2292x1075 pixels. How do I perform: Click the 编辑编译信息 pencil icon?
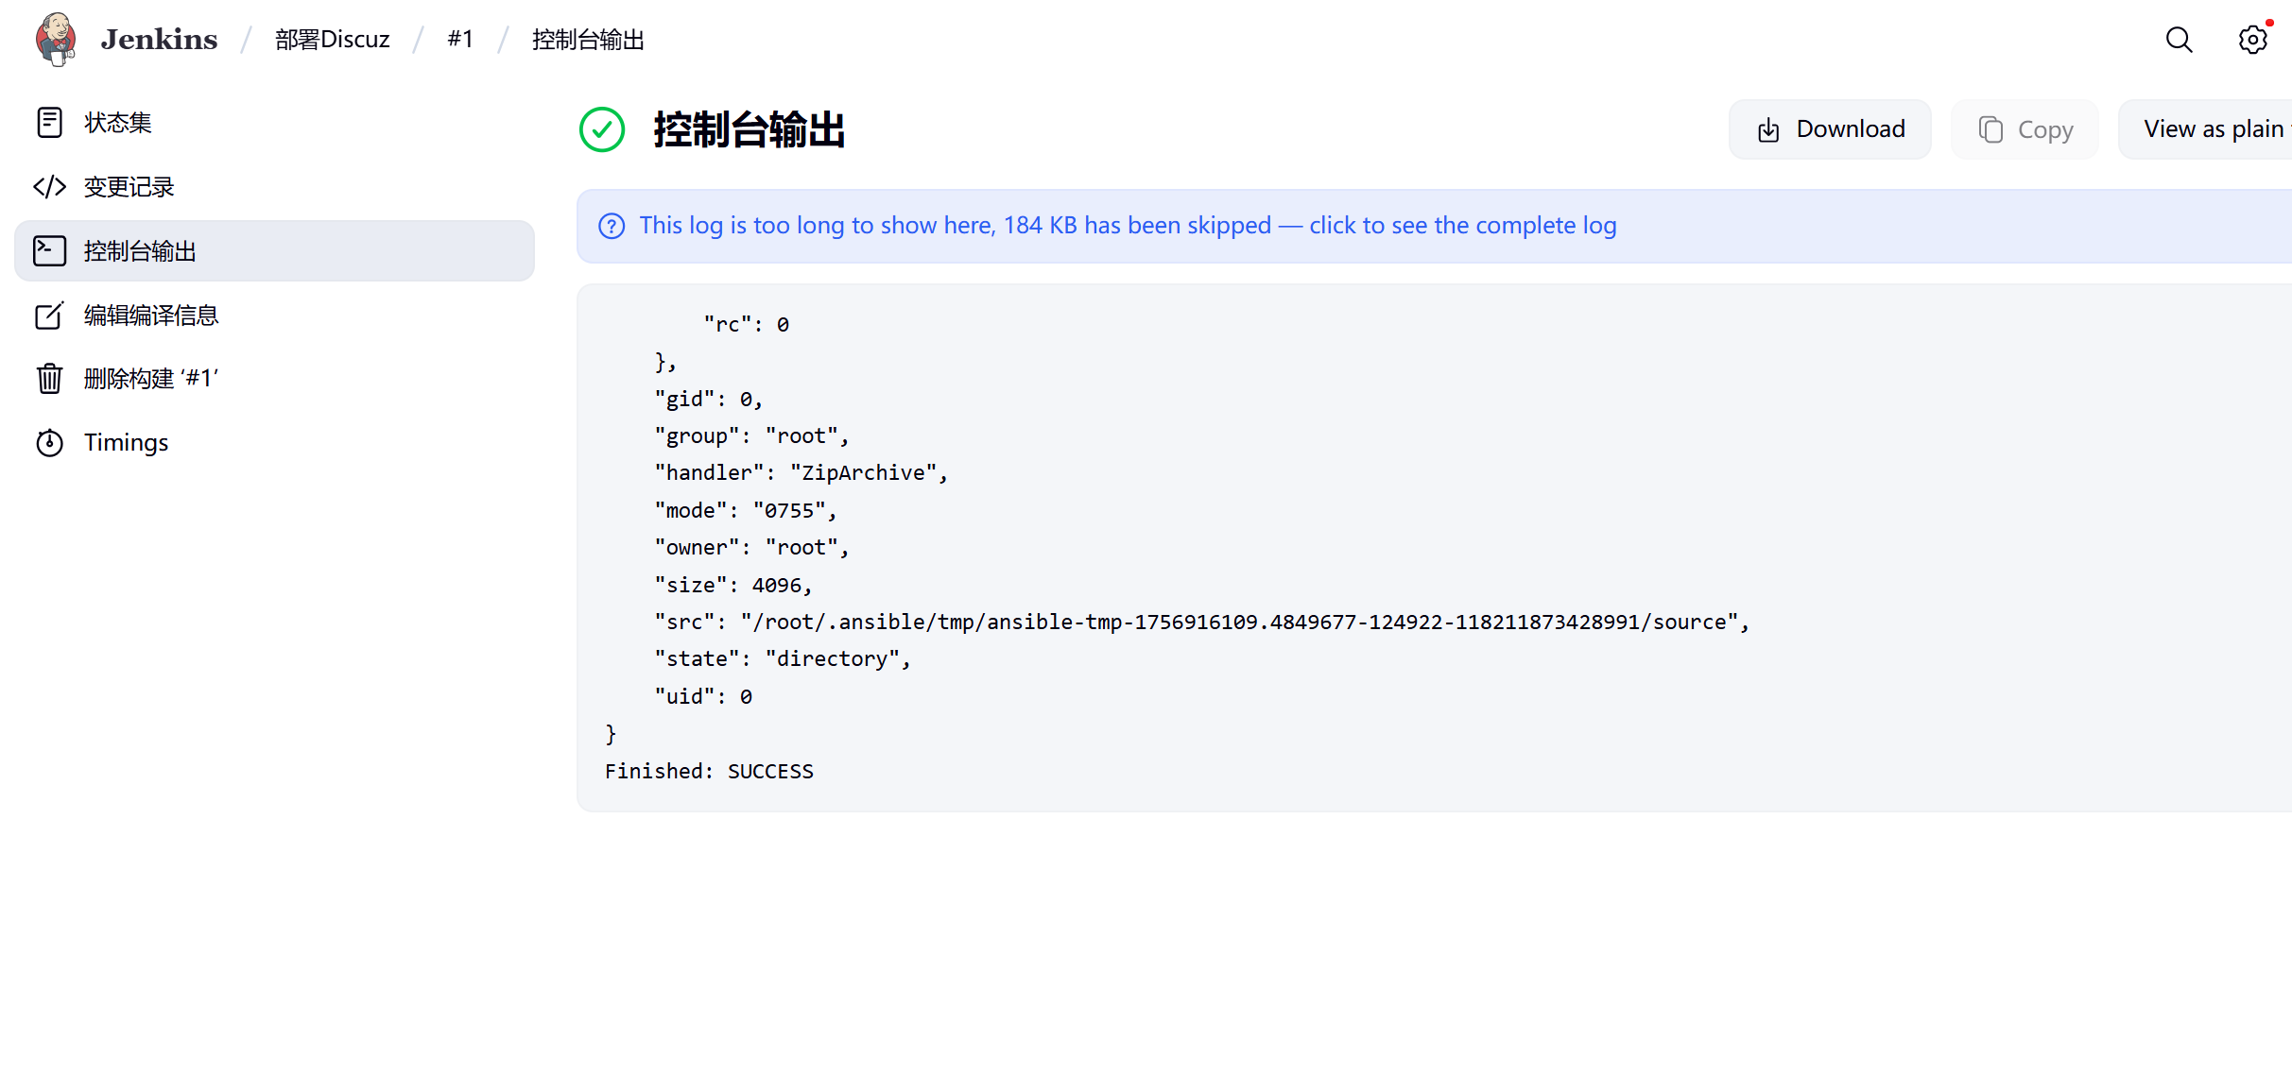[x=49, y=315]
